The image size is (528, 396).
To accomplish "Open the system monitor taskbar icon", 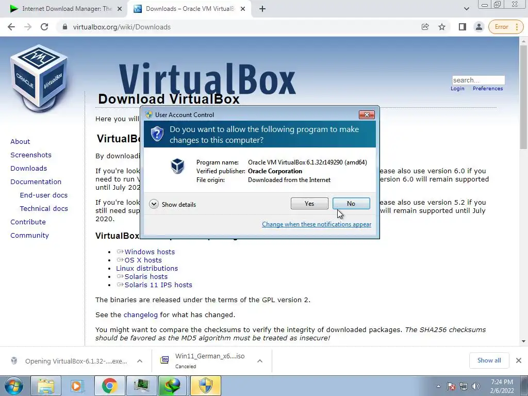I will point(141,386).
